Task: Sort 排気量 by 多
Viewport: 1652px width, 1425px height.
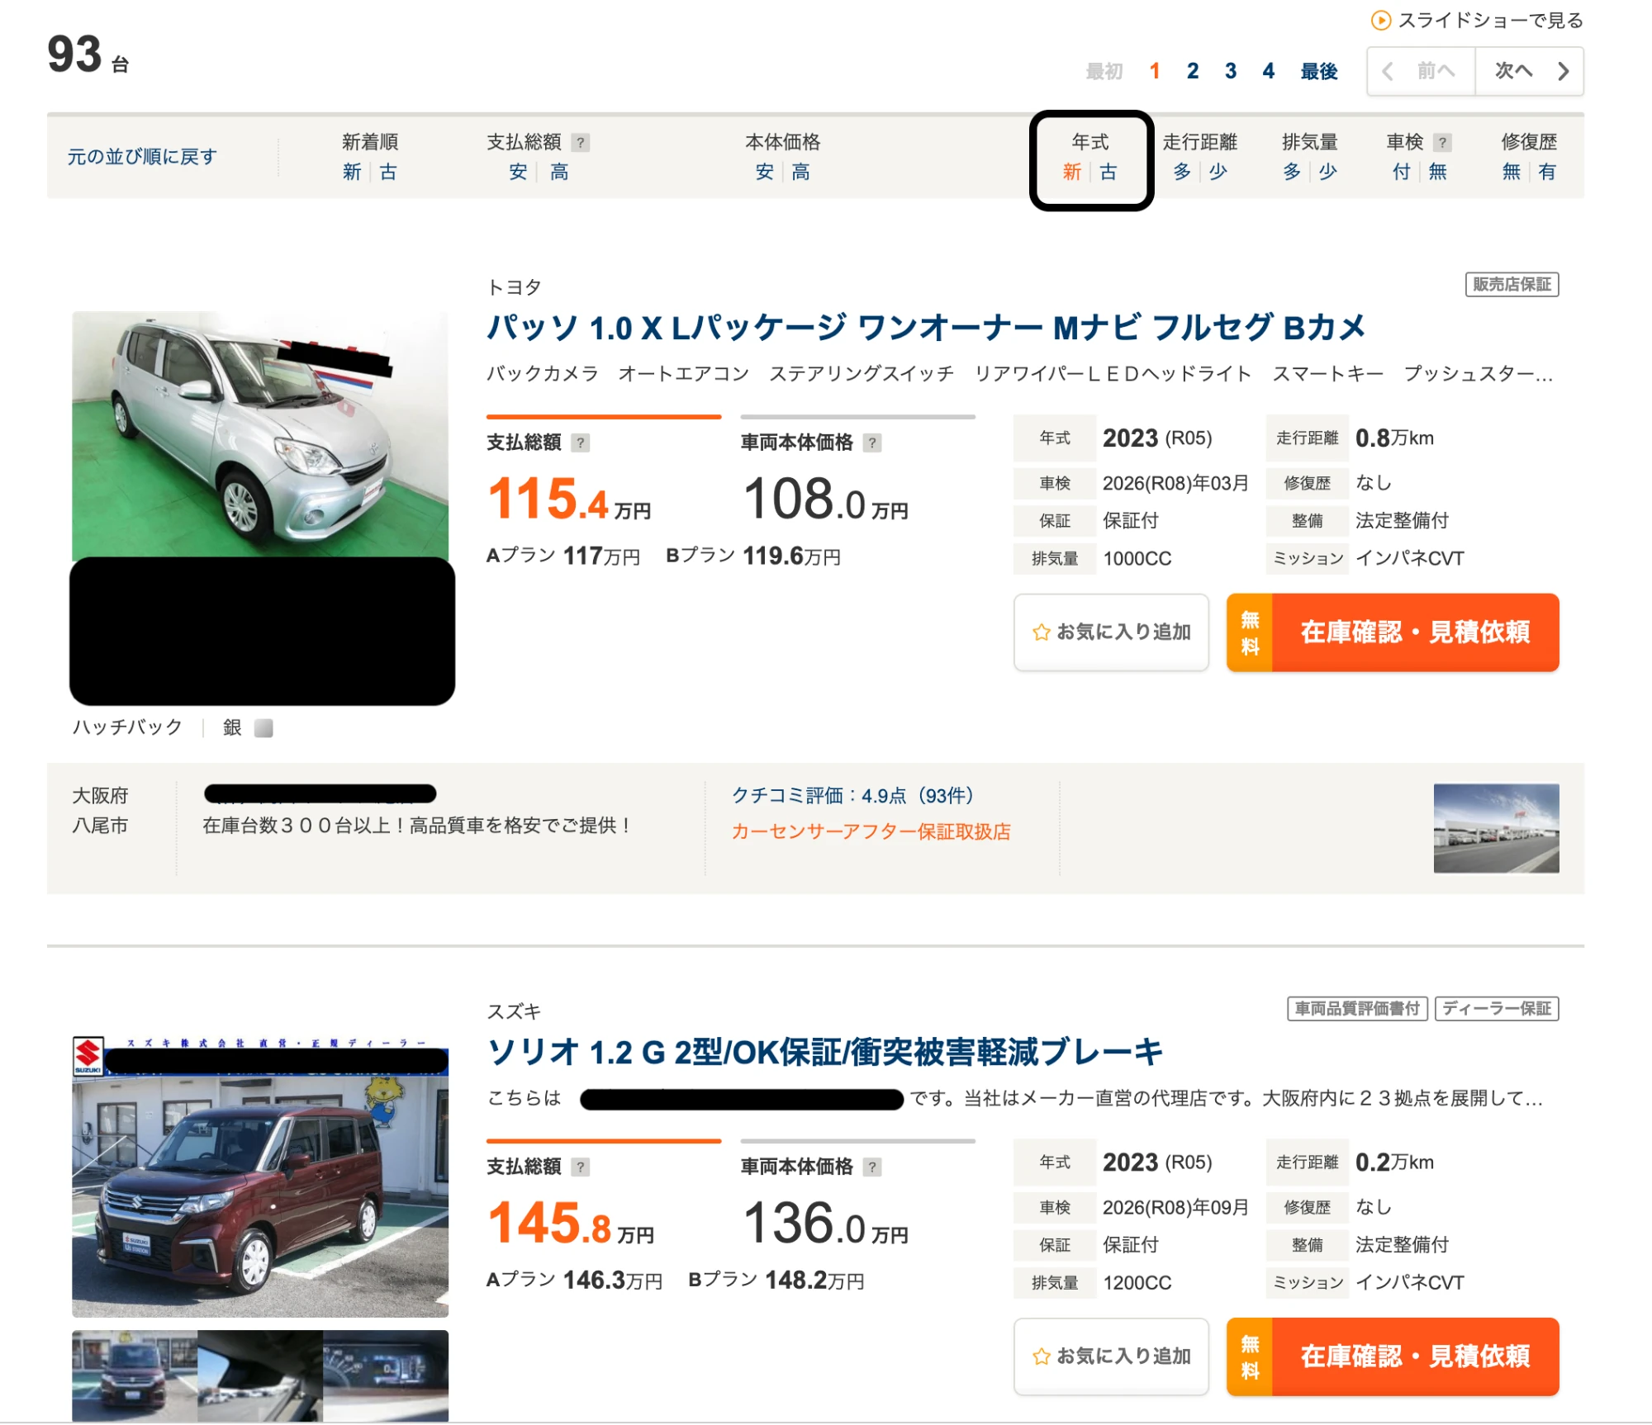Action: pos(1292,172)
